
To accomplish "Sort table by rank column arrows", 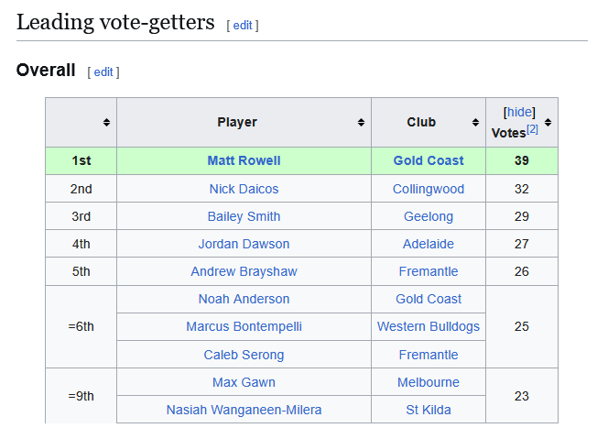I will 106,123.
